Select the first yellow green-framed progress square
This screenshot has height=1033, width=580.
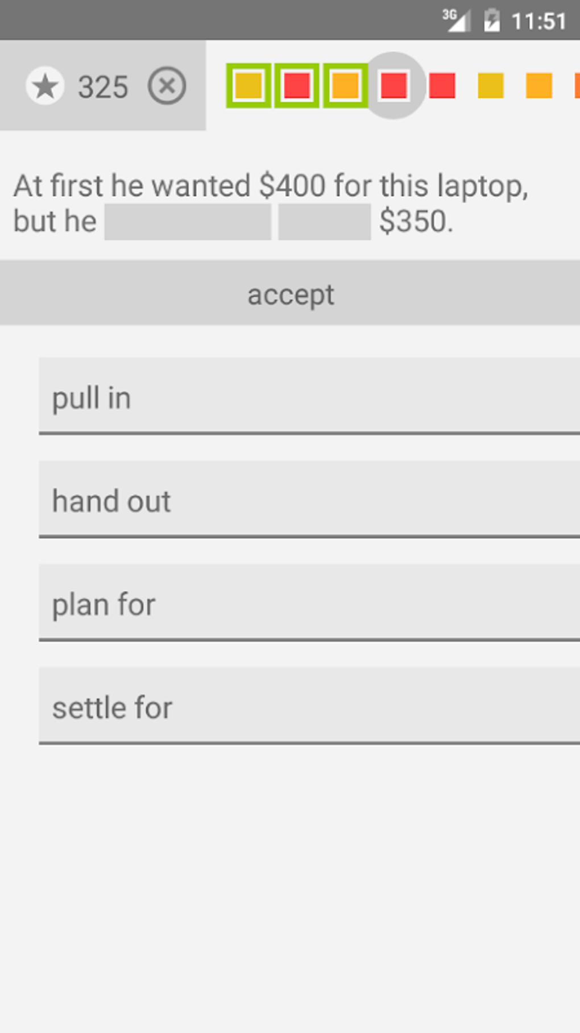tap(248, 86)
